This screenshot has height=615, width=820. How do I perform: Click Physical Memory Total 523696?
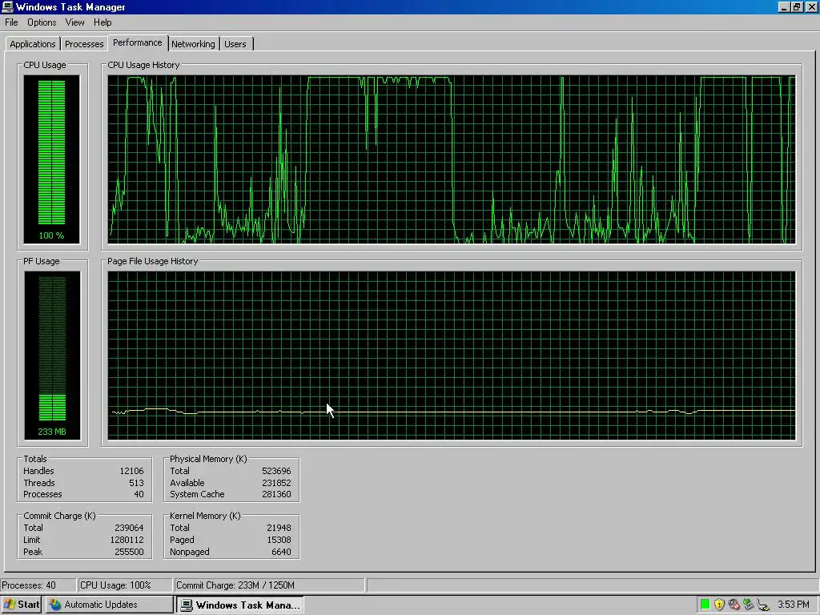click(x=276, y=471)
